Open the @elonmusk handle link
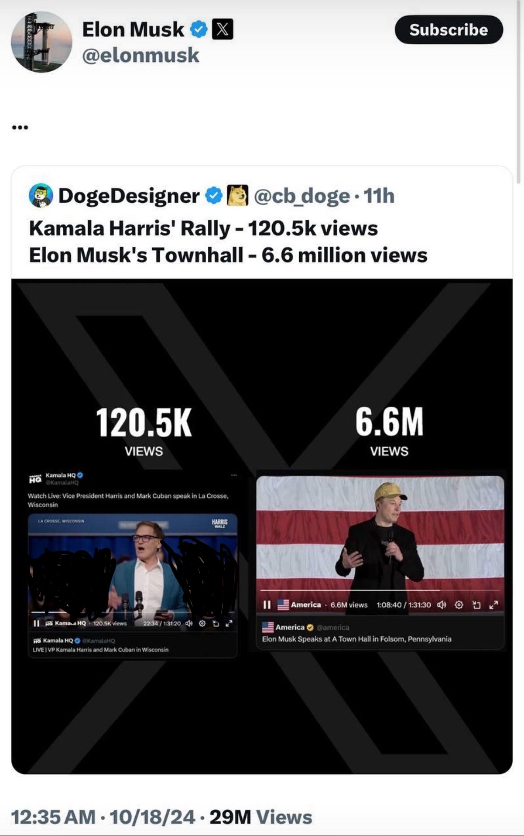This screenshot has width=524, height=836. 141,56
